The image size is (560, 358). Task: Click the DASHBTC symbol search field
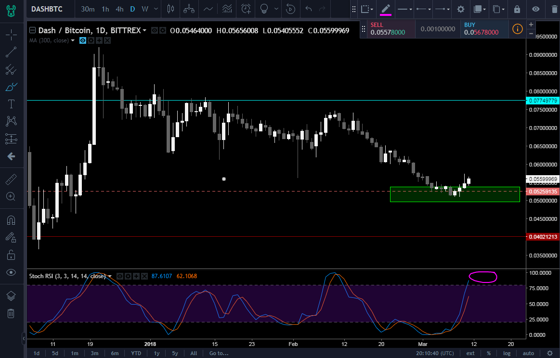pos(47,9)
